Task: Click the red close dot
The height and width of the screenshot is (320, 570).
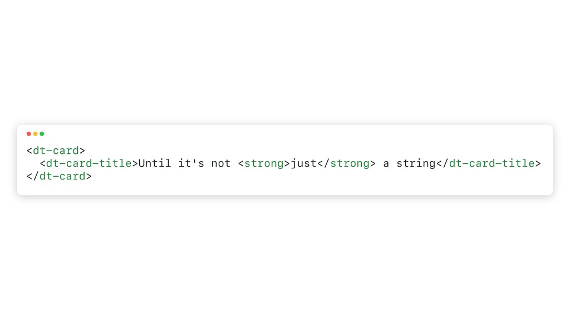Action: tap(29, 134)
